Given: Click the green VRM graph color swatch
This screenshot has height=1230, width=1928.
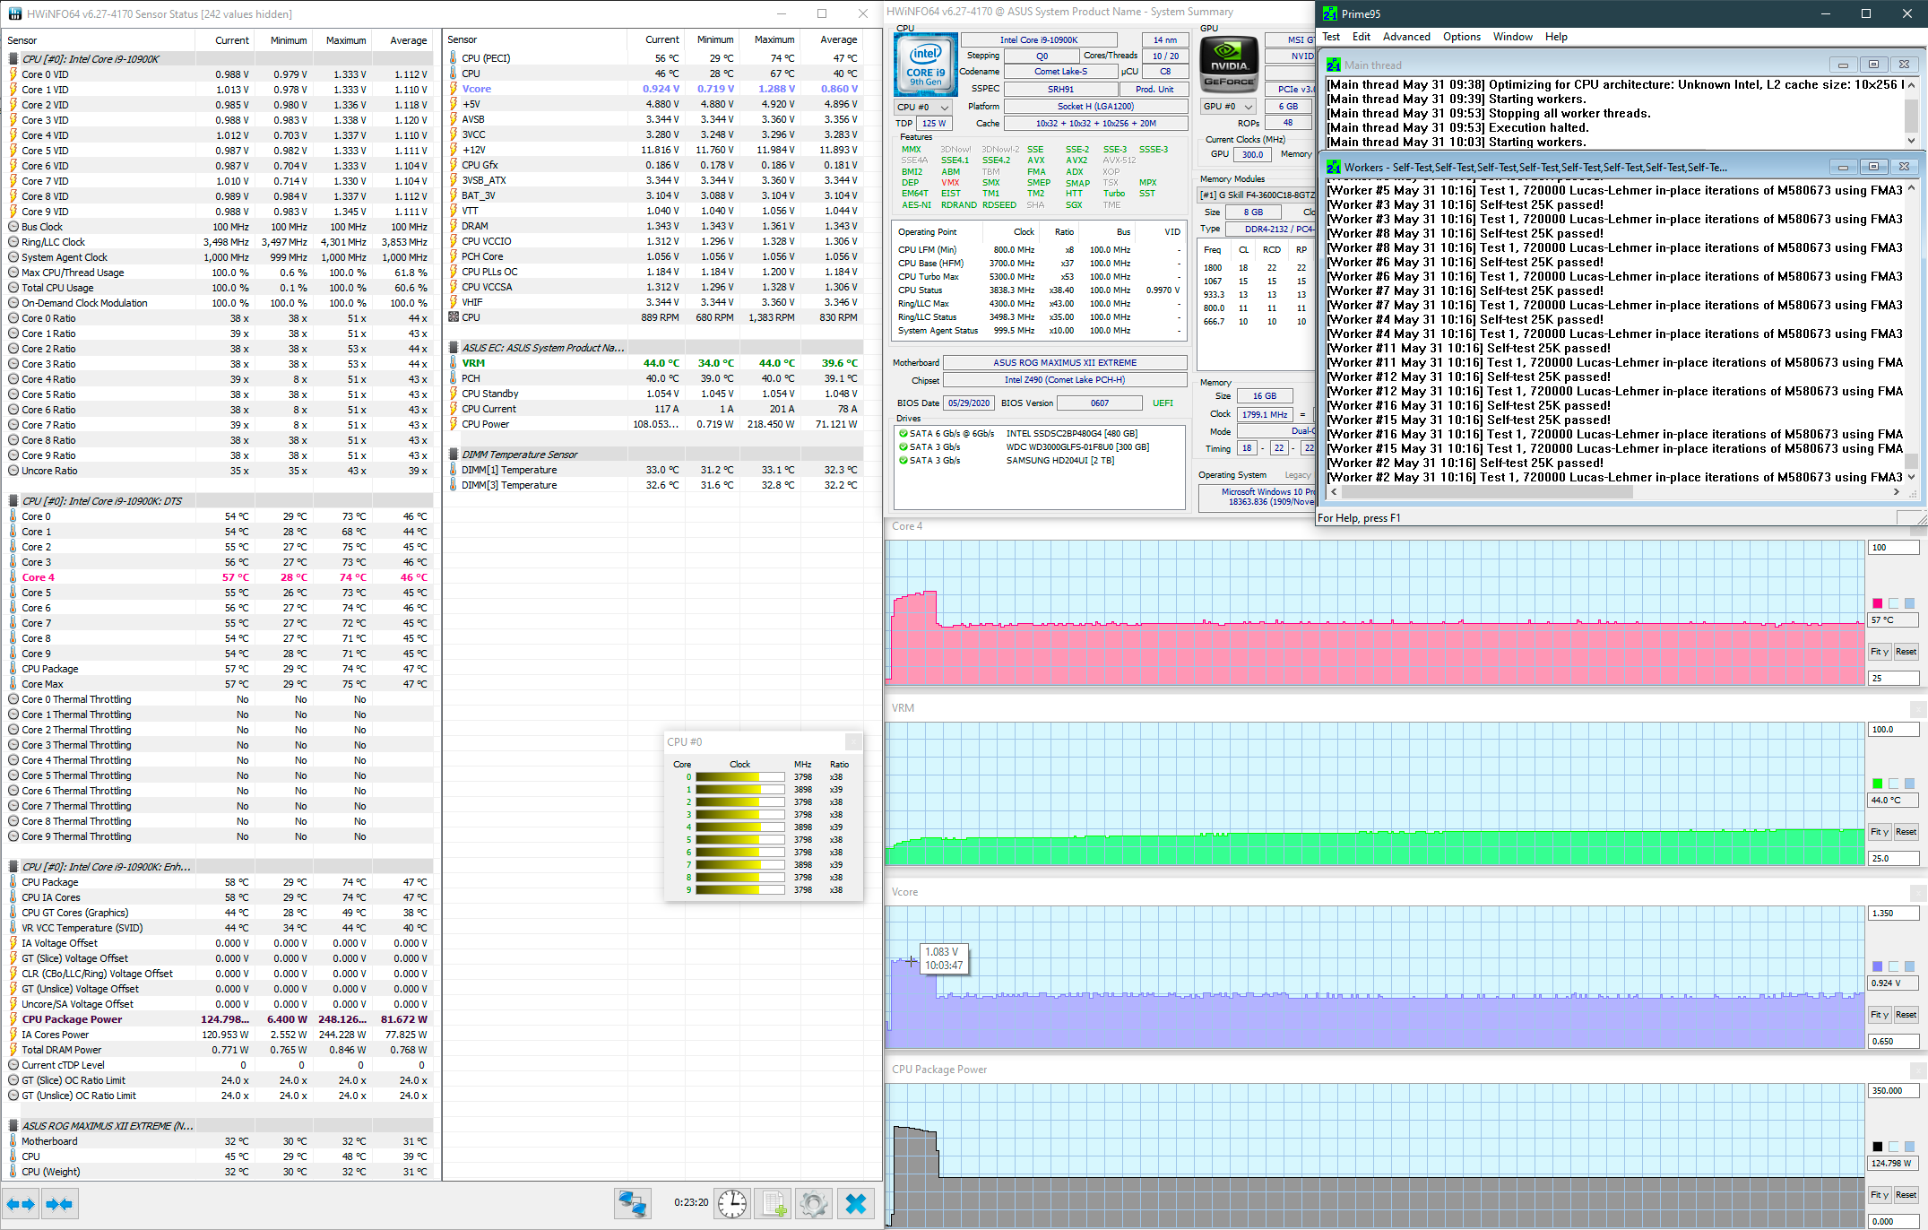Looking at the screenshot, I should pos(1878,784).
